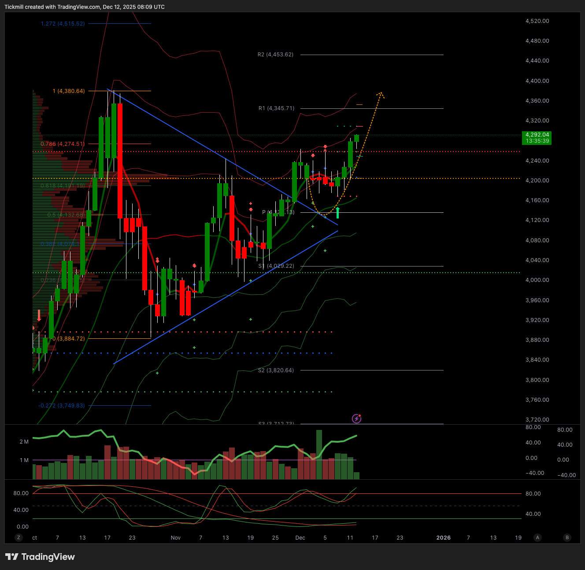Click the TradingView logo
Image resolution: width=585 pixels, height=570 pixels.
click(40, 557)
